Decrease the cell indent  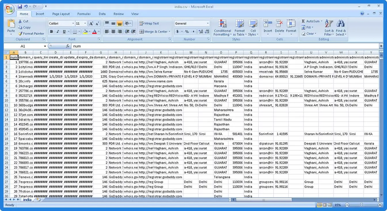127,32
